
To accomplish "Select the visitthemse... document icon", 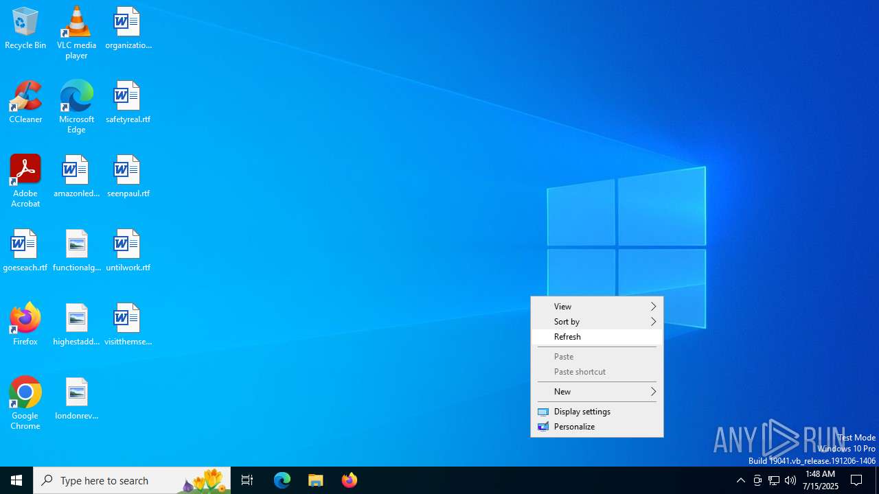I will tap(128, 325).
